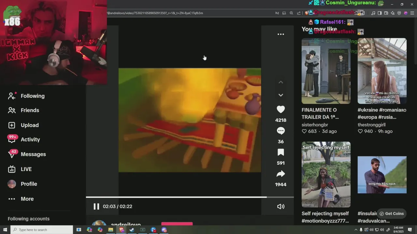The height and width of the screenshot is (234, 417).
Task: Open Task View on the taskbar
Action: 79,230
